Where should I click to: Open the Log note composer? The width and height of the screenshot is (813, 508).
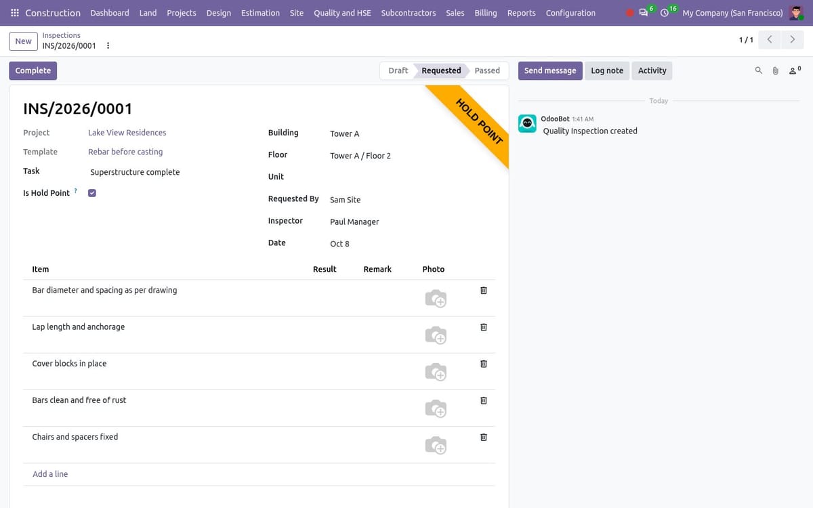pyautogui.click(x=607, y=70)
